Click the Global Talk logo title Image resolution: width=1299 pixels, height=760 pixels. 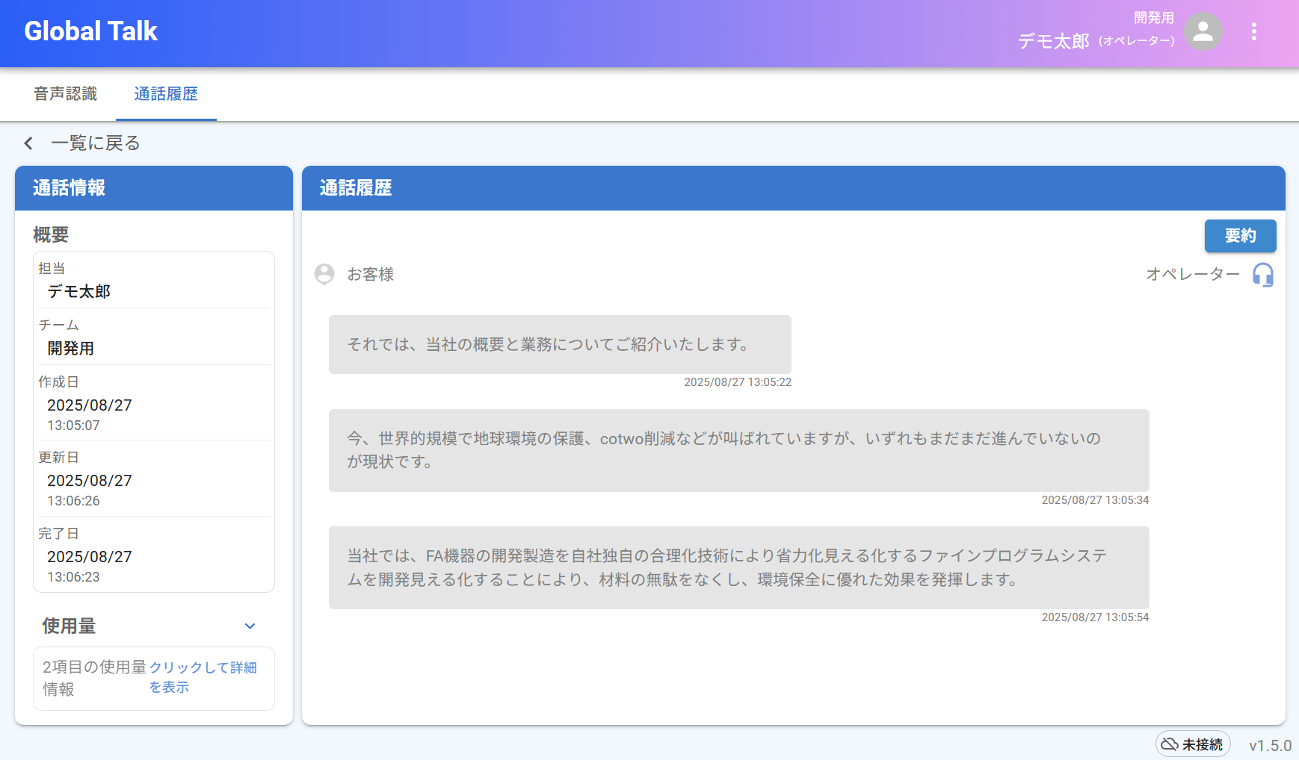(91, 31)
